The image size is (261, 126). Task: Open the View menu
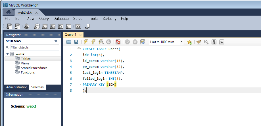[x=30, y=19]
